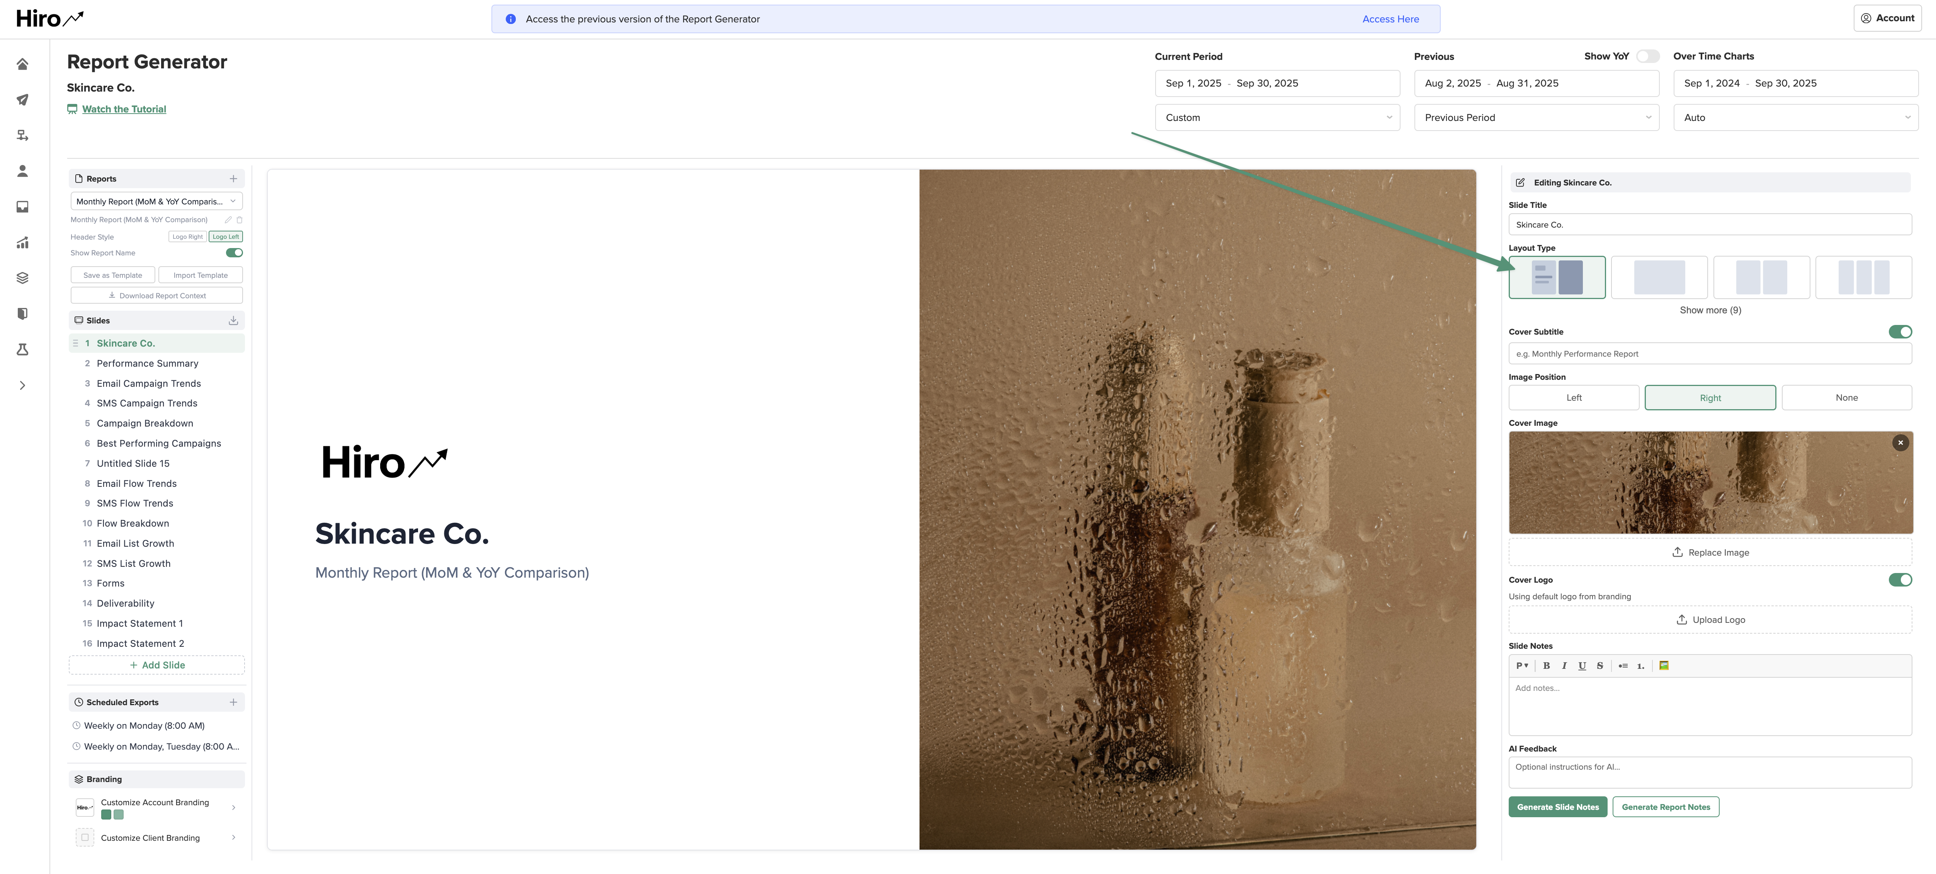Remove the cover image with the X icon

(x=1901, y=443)
